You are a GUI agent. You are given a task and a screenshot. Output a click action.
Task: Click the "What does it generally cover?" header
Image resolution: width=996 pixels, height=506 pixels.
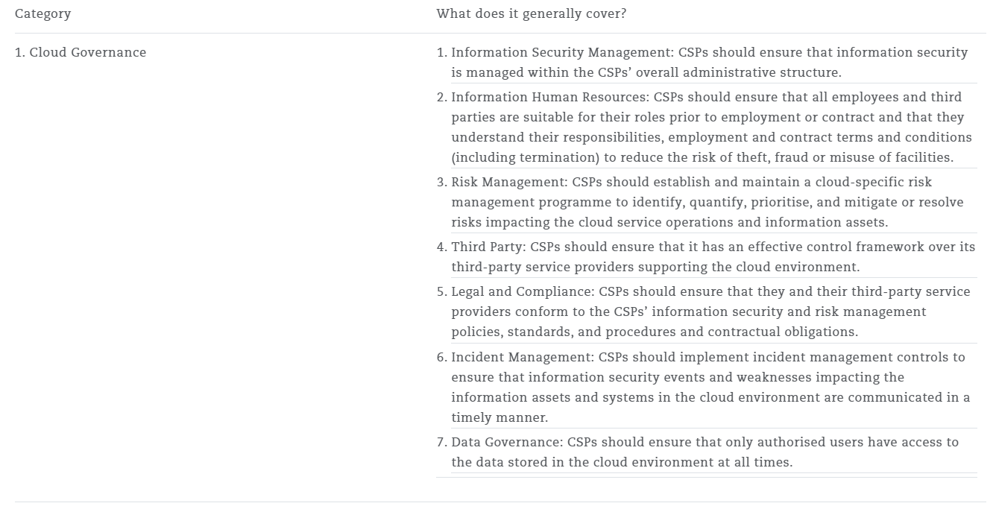click(531, 14)
